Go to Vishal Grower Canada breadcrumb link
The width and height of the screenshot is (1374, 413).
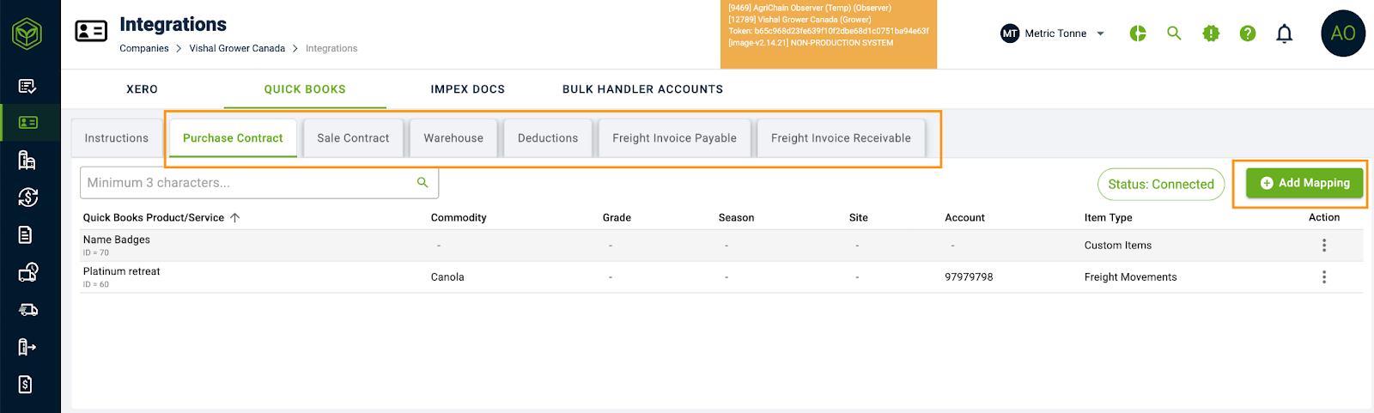tap(237, 49)
